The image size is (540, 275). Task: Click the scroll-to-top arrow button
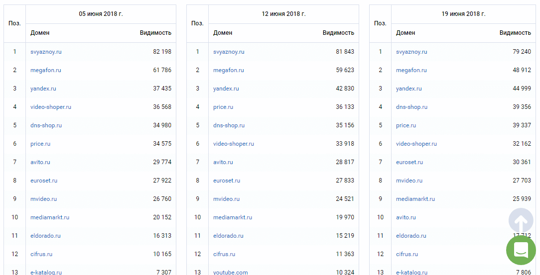pyautogui.click(x=521, y=221)
